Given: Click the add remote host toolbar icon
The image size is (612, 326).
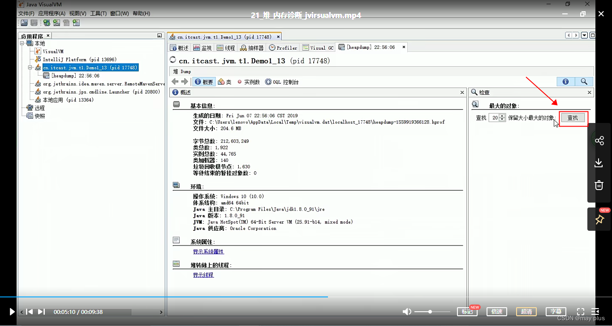Looking at the screenshot, I should coord(47,23).
